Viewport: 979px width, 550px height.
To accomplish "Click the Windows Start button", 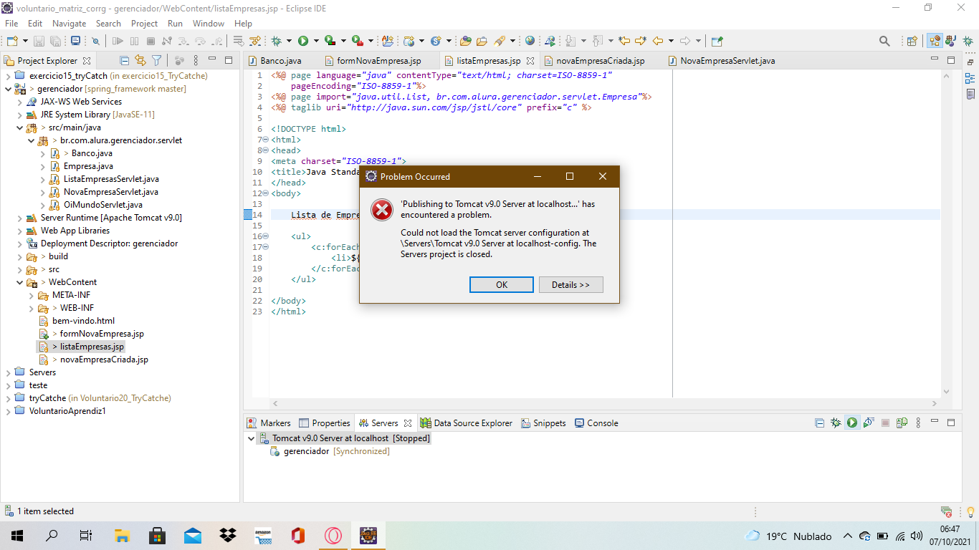I will [x=17, y=536].
